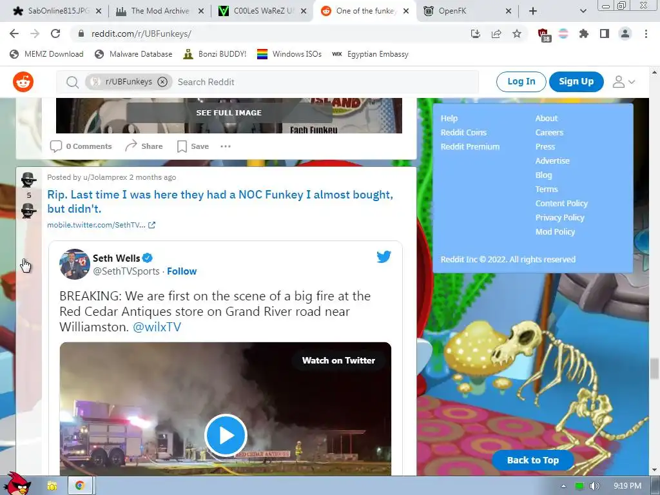Reload the Reddit page

[x=55, y=34]
